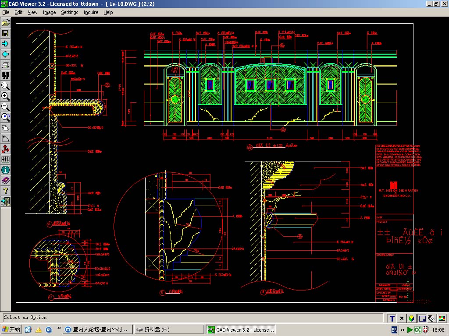Open the Inquire menu

point(91,12)
